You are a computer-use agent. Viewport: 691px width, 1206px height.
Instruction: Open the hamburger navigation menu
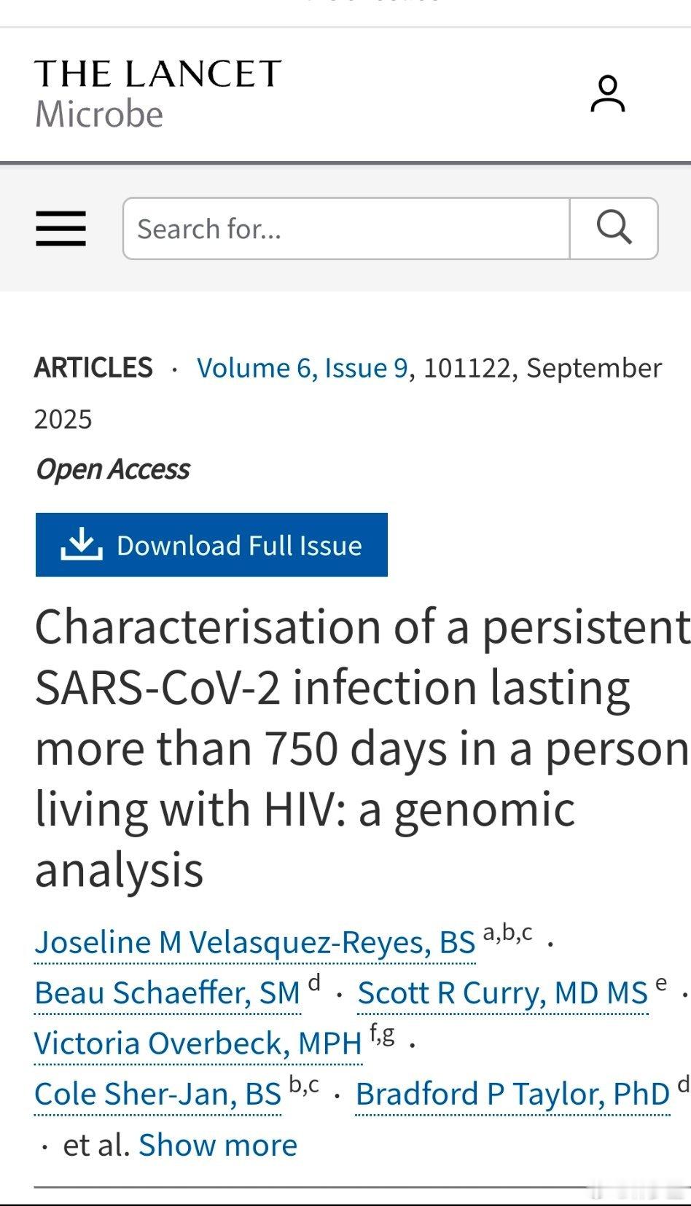coord(61,229)
